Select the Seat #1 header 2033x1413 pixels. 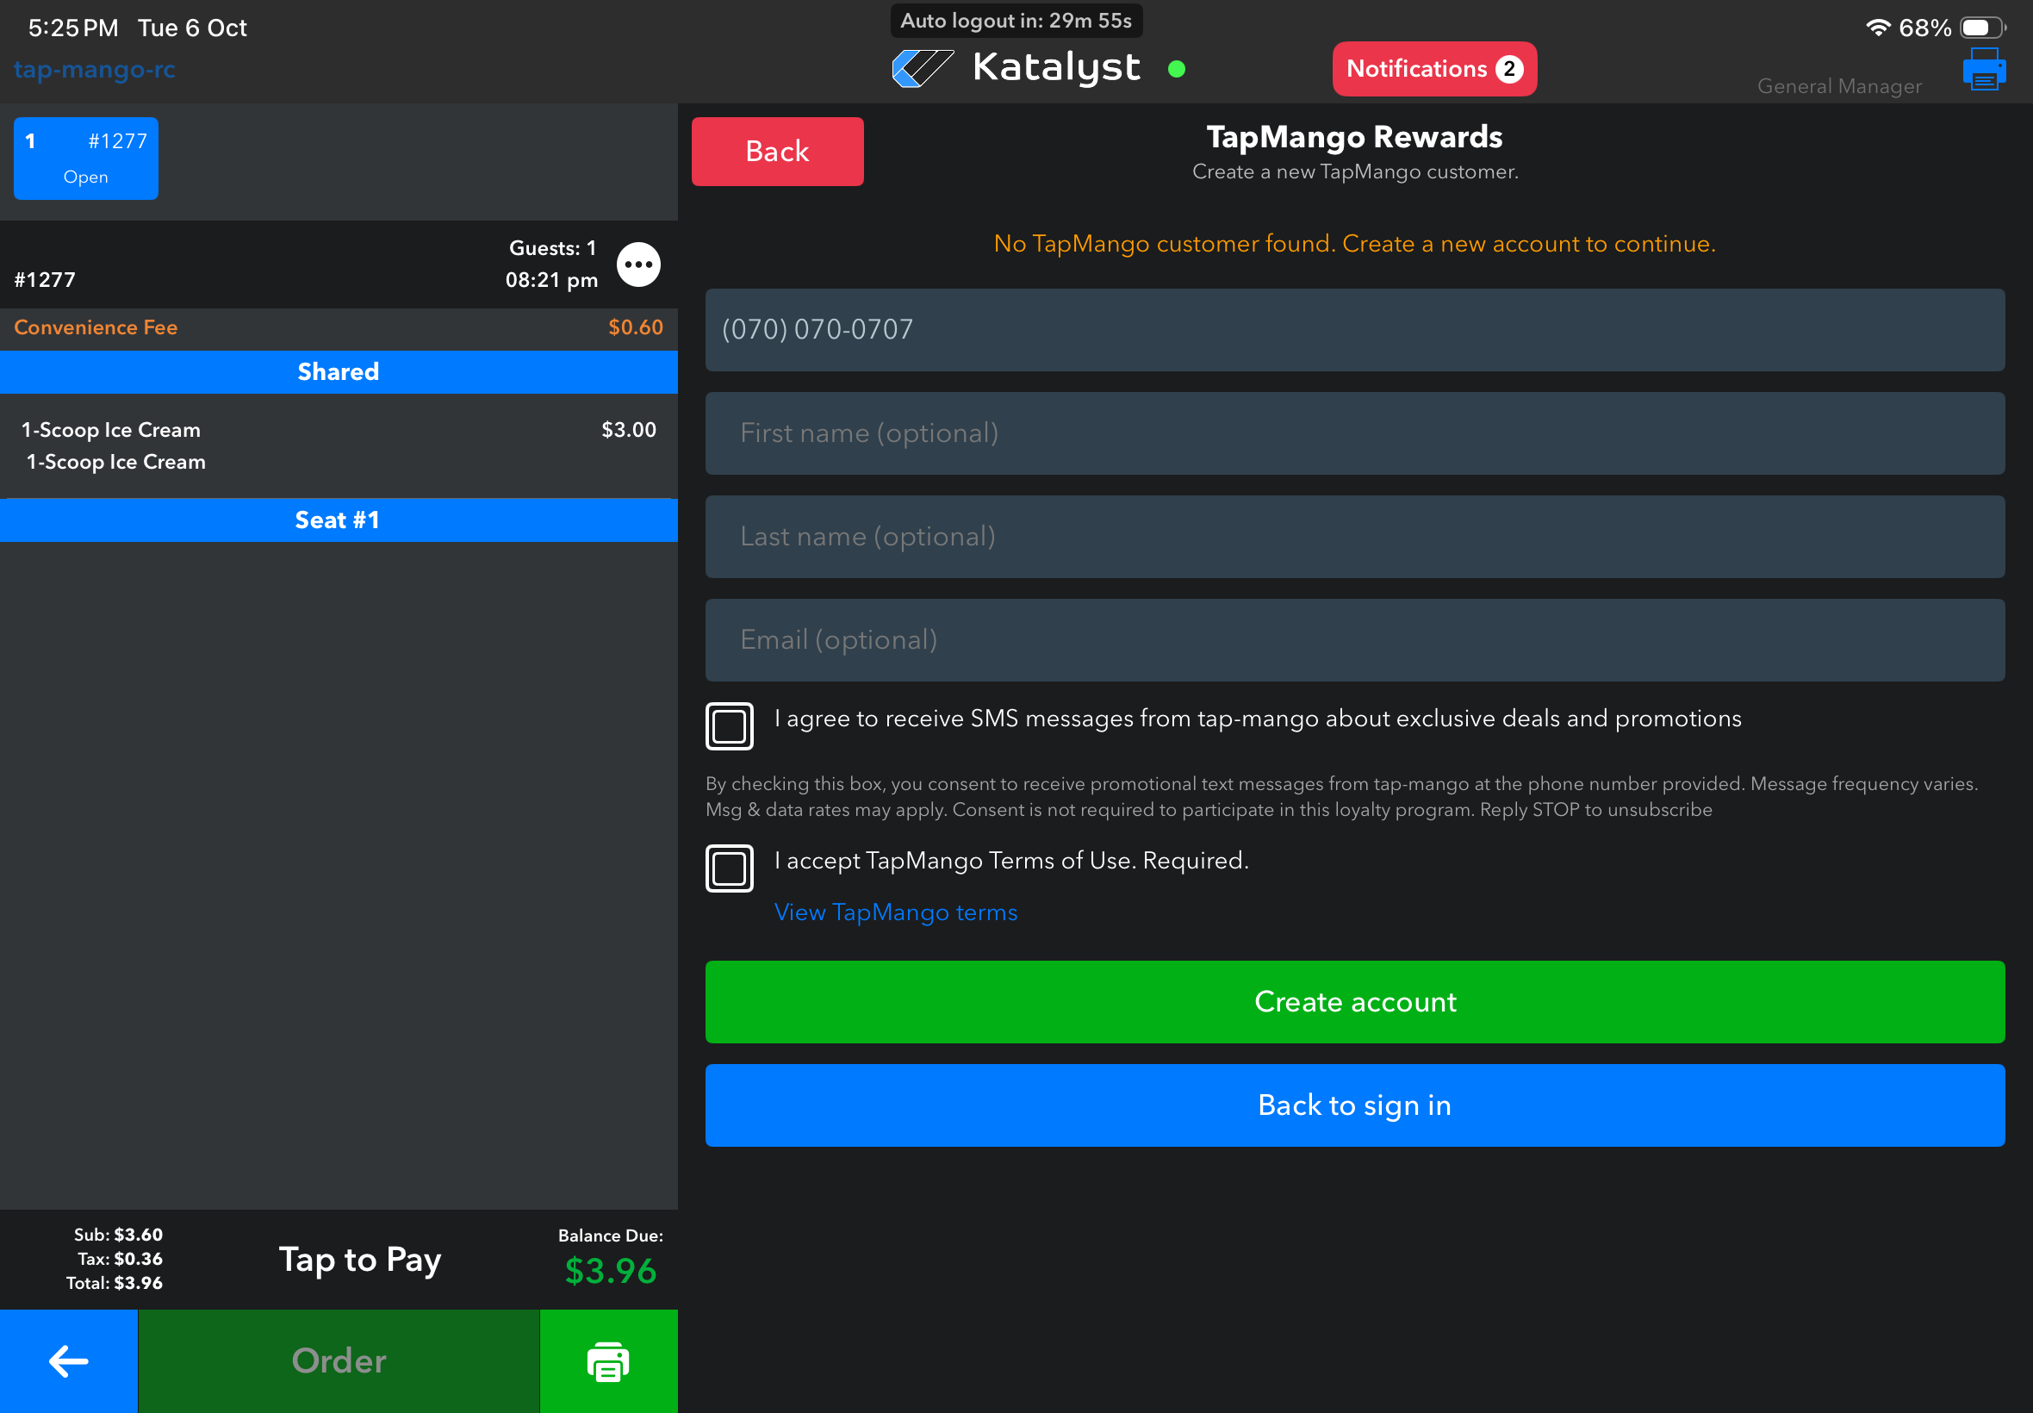pos(339,520)
